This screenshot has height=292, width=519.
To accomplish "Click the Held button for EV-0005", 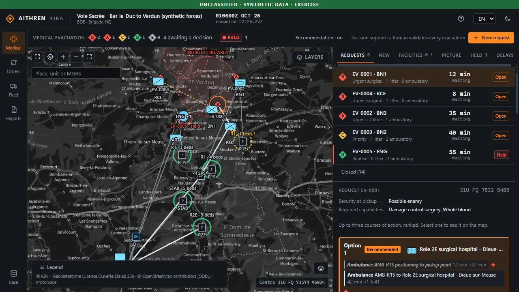I will [x=502, y=155].
